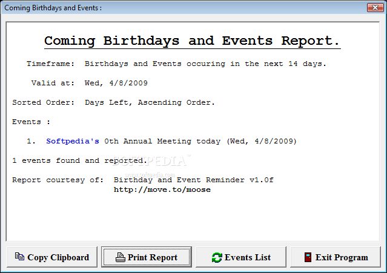
Task: Click the 'Valid at:' date value 'Wed, 4/8/2009'
Action: (116, 83)
